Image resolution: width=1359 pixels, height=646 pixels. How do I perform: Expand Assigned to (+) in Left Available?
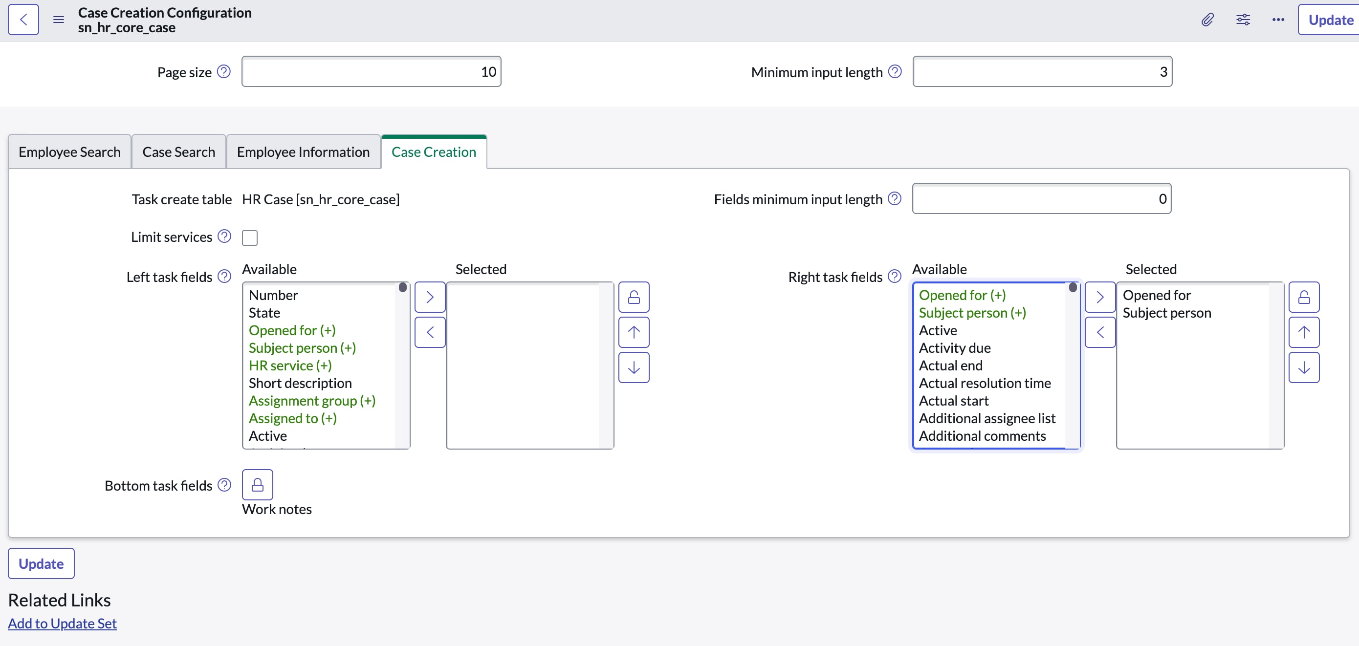tap(293, 418)
